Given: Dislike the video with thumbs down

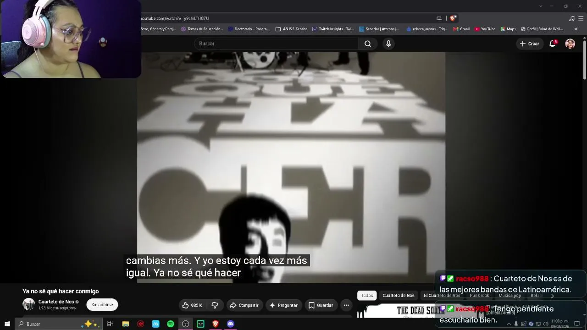Looking at the screenshot, I should (x=215, y=305).
